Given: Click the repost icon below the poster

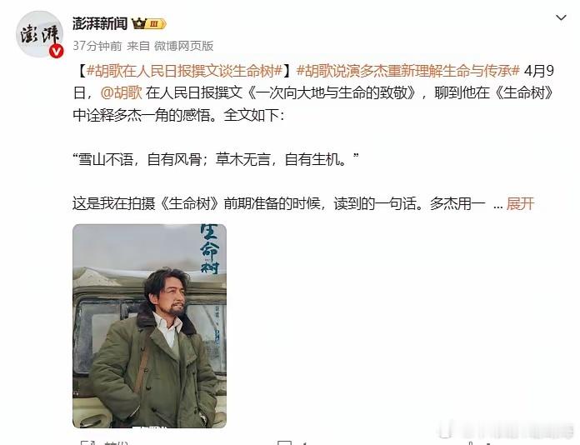Looking at the screenshot, I should click(88, 442).
